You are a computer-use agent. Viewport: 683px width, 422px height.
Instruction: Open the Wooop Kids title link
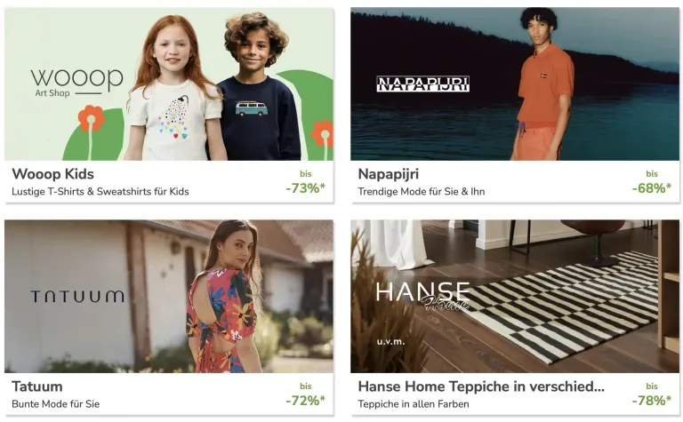click(x=52, y=174)
